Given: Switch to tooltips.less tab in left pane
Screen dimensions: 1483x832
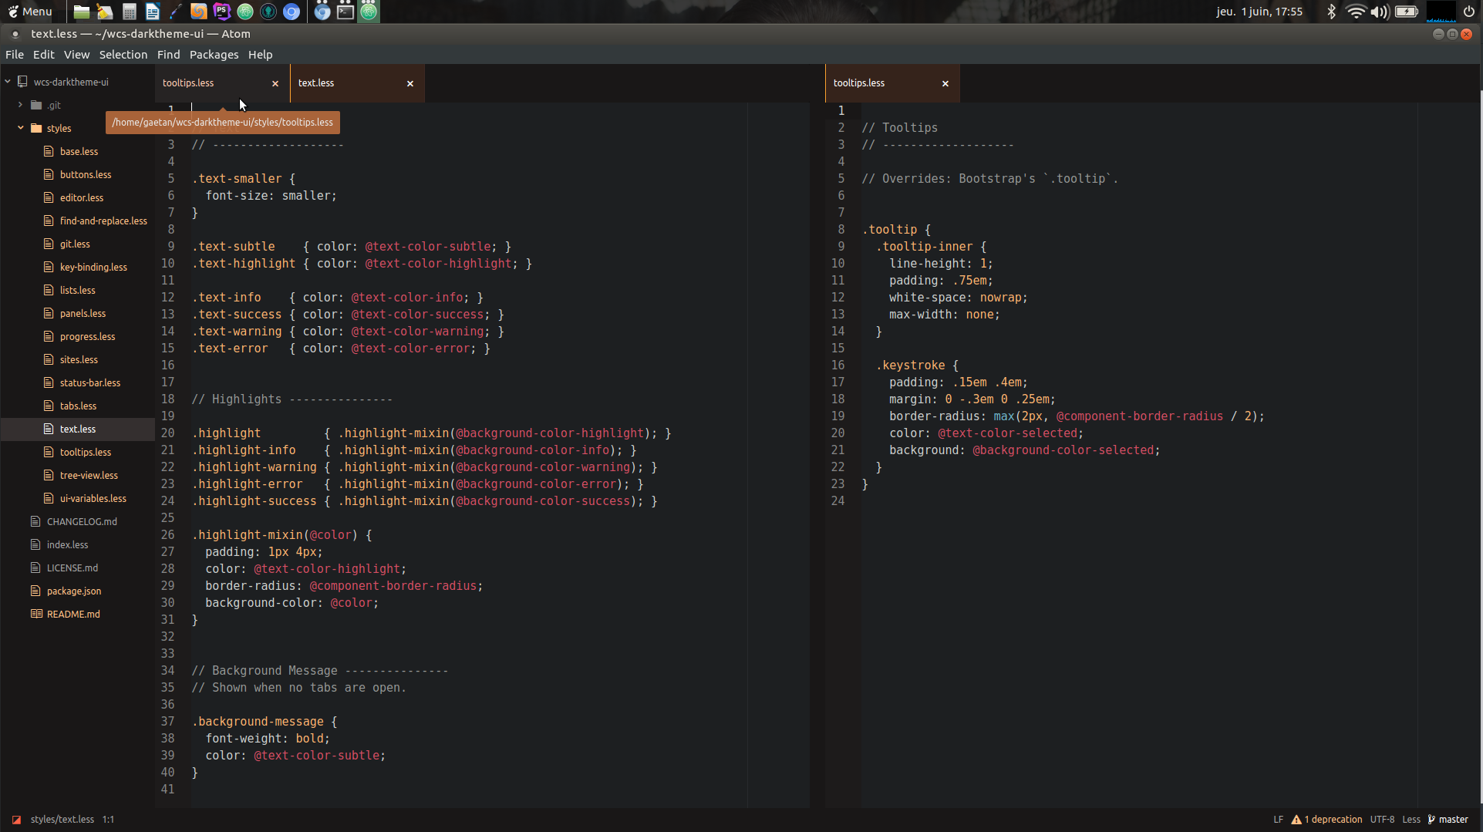Looking at the screenshot, I should click(222, 83).
